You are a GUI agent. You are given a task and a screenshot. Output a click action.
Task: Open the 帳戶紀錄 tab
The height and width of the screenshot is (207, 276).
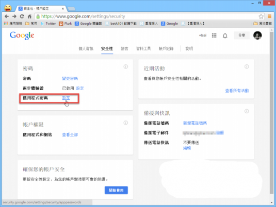166,49
